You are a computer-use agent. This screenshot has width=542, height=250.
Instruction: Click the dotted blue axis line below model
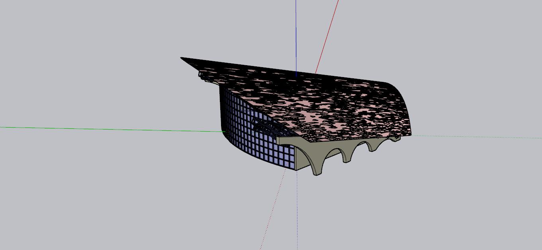click(297, 211)
